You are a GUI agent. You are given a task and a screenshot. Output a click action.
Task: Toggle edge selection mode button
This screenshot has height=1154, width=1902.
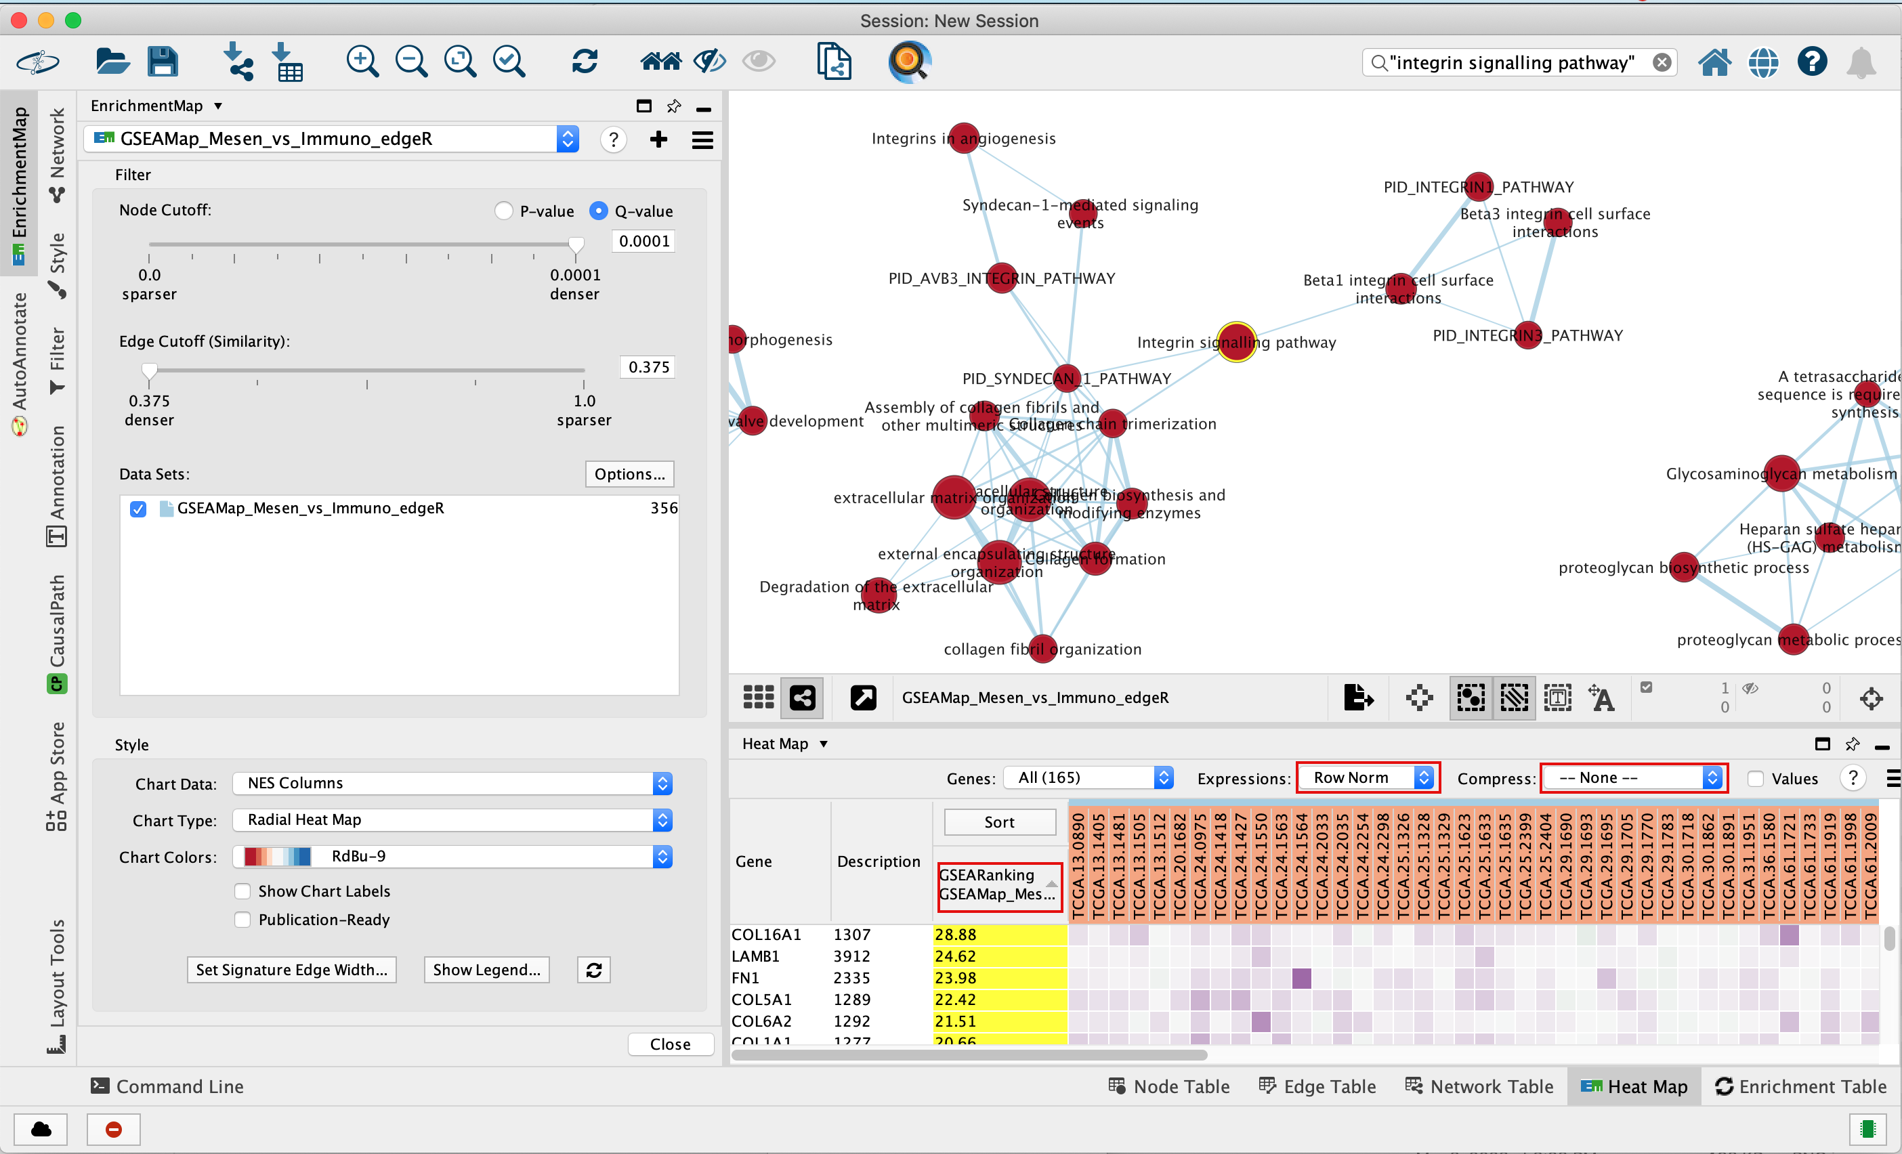click(x=1514, y=698)
